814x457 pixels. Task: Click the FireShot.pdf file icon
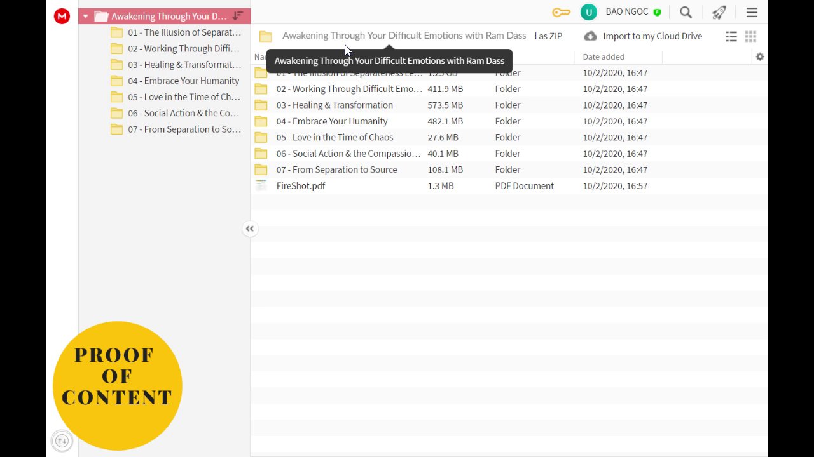[261, 185]
